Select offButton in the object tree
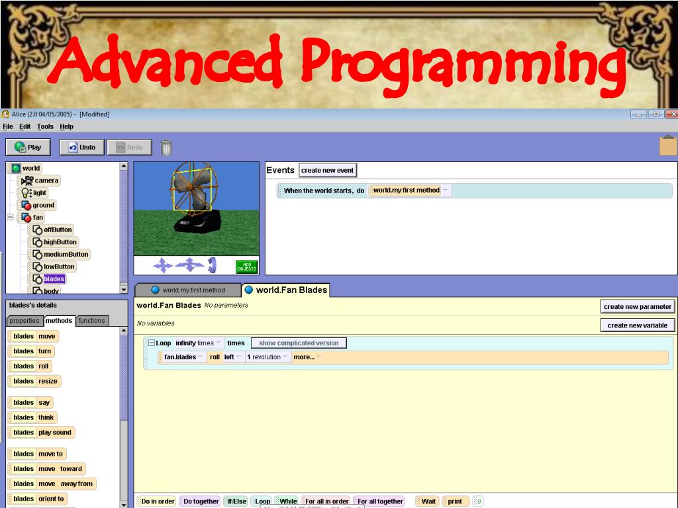Image resolution: width=678 pixels, height=508 pixels. click(58, 230)
